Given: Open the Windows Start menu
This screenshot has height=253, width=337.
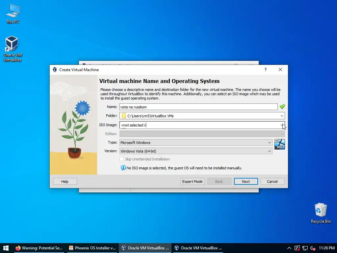Looking at the screenshot, I should pyautogui.click(x=6, y=248).
